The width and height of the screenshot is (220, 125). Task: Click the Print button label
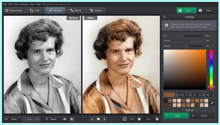tap(208, 11)
